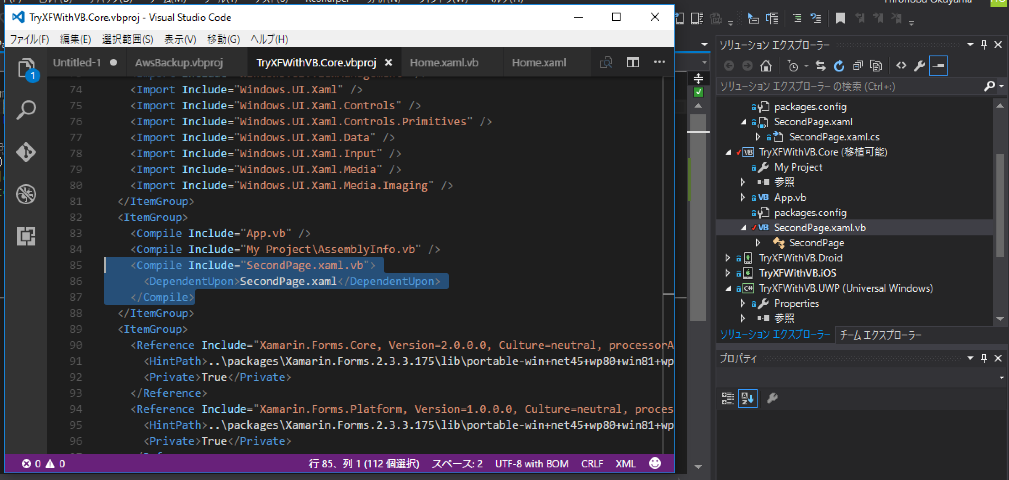Screen dimensions: 1009x480
Task: Click the smiley feedback icon in status bar
Action: coord(655,463)
